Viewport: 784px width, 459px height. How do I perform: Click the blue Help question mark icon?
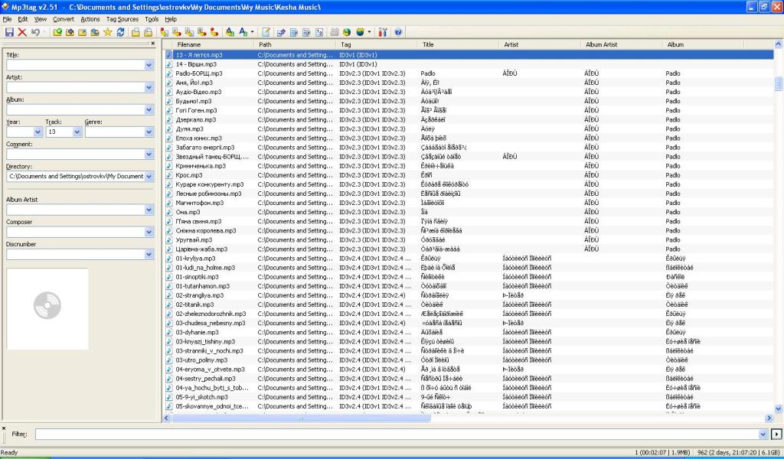click(x=399, y=32)
